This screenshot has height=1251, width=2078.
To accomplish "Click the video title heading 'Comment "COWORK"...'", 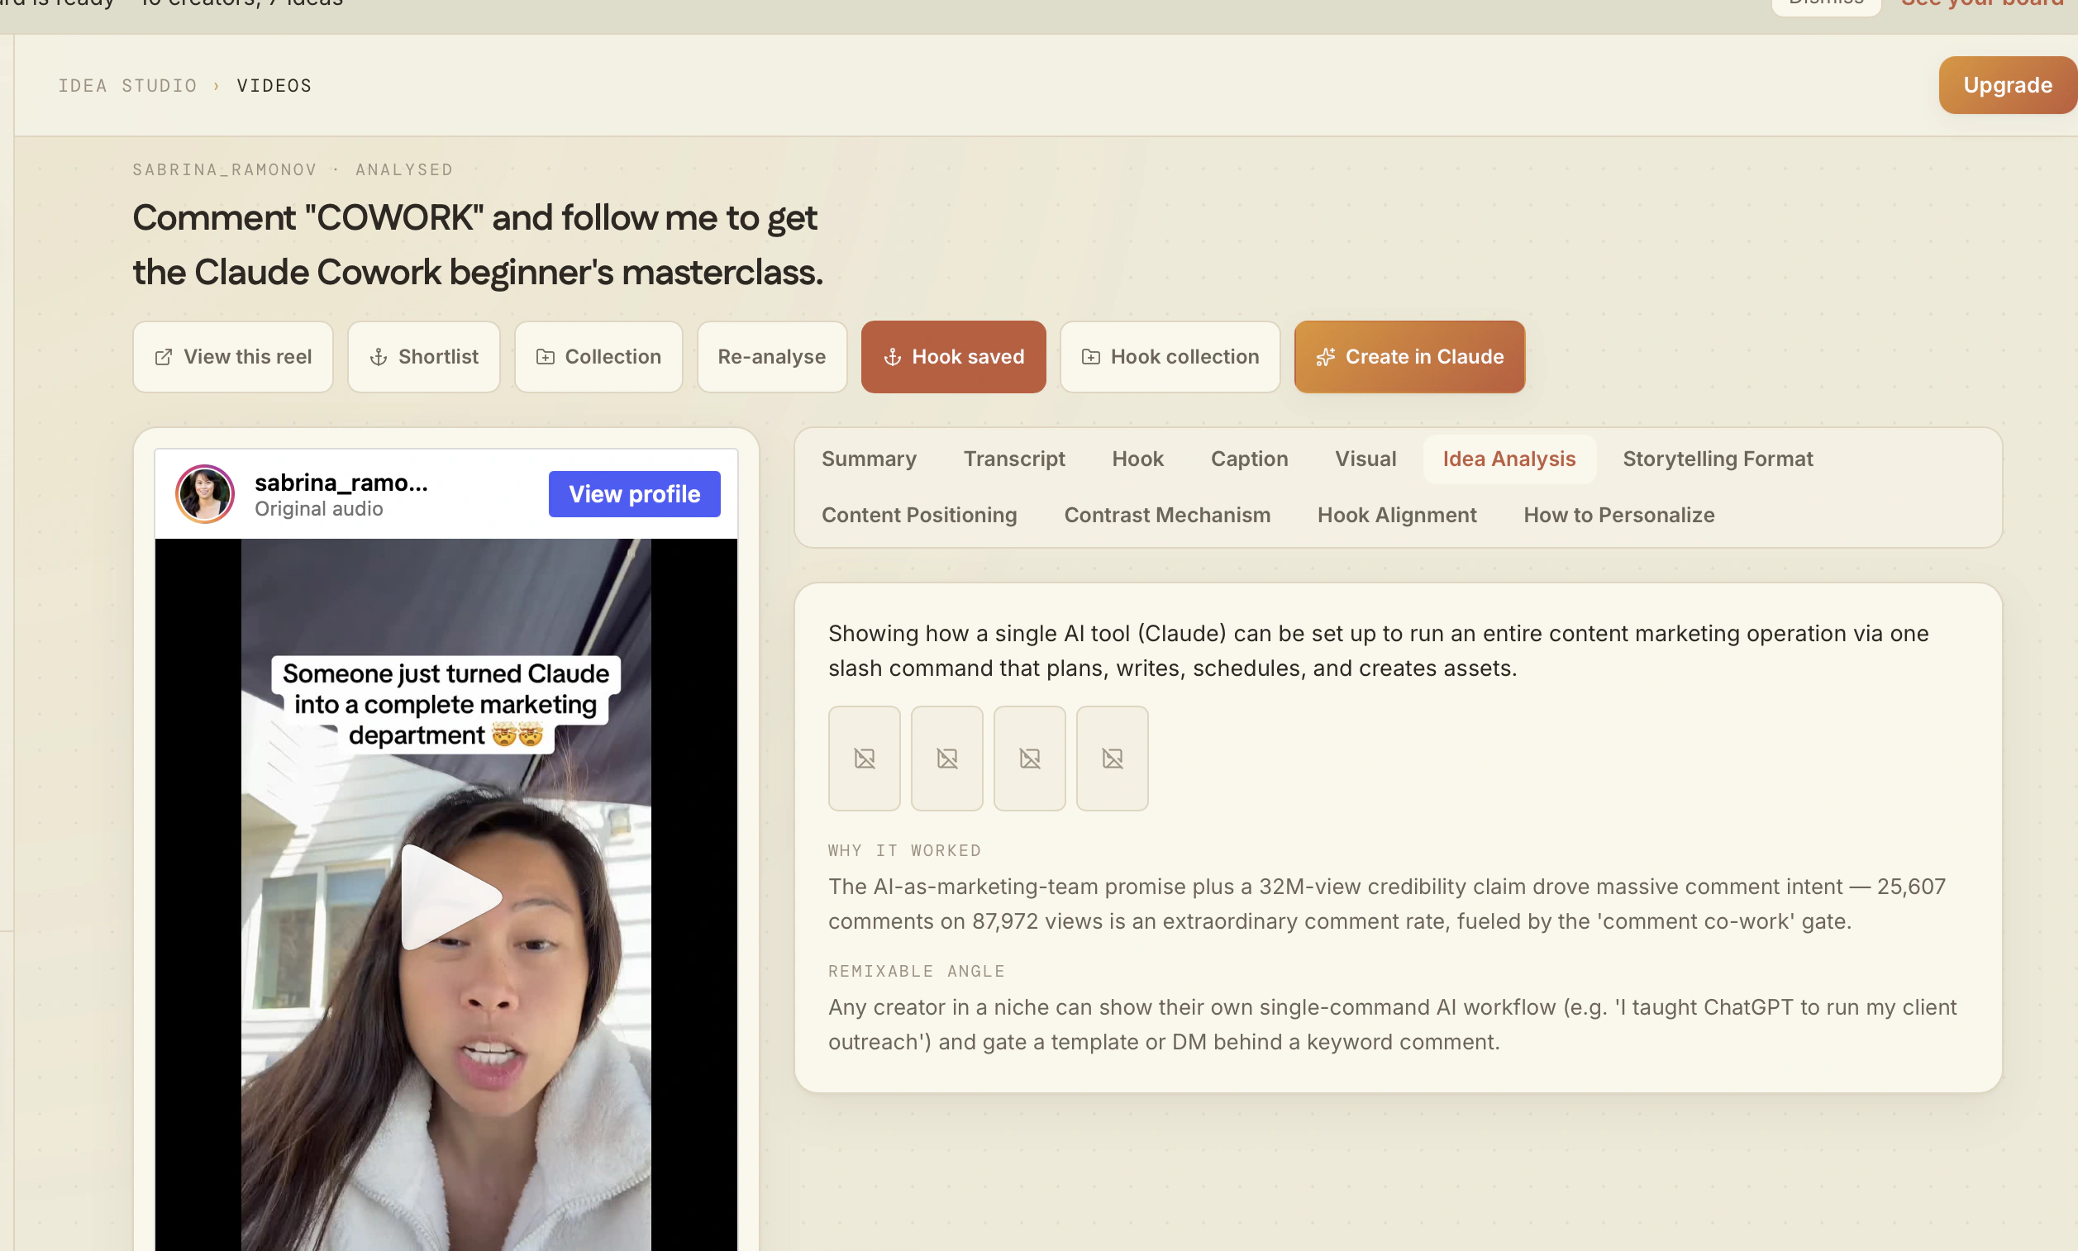I will tap(478, 245).
